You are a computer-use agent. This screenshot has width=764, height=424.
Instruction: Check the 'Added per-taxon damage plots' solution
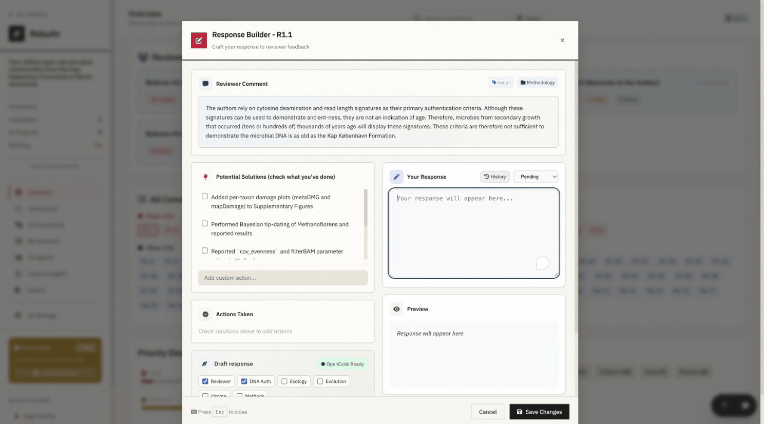coord(205,196)
